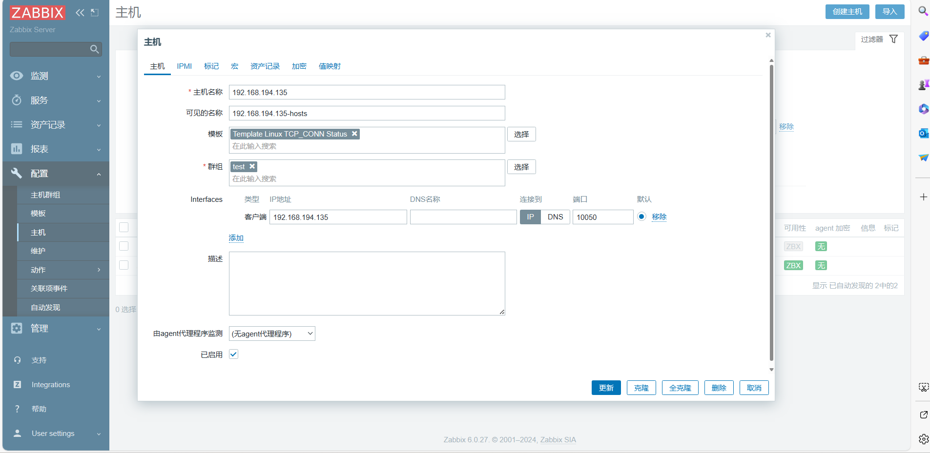This screenshot has height=453, width=930.
Task: Click the 更新 update button
Action: coord(606,388)
